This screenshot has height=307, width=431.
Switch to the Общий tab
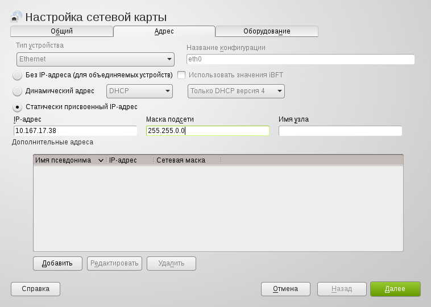pyautogui.click(x=61, y=31)
